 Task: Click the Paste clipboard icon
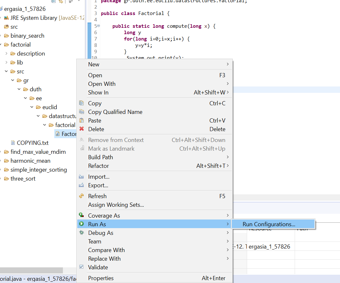(x=81, y=120)
